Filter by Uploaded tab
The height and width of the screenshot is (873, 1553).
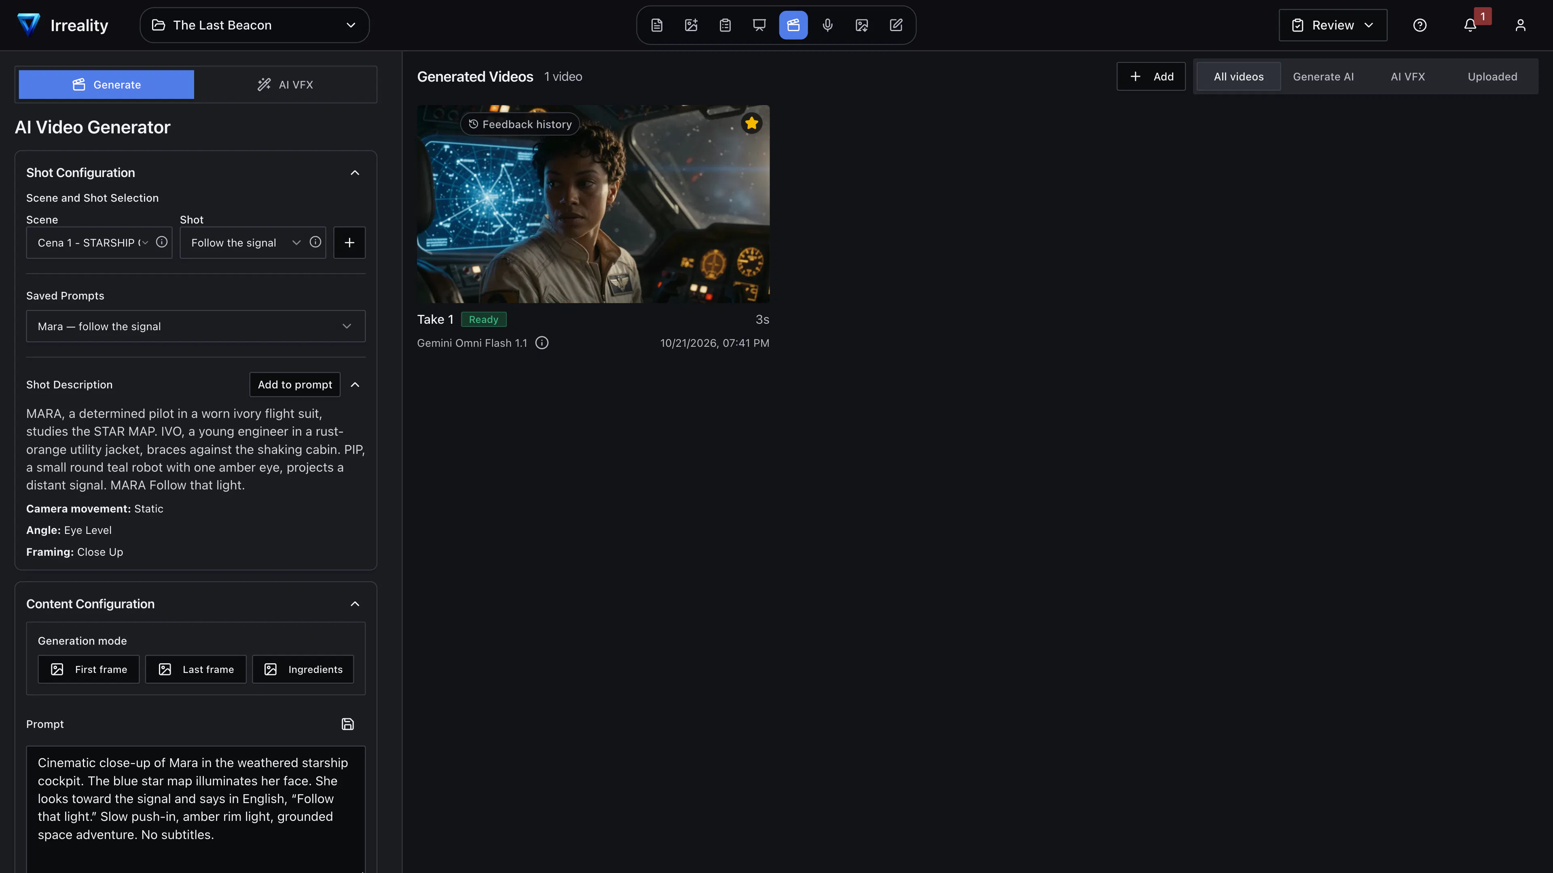point(1492,76)
